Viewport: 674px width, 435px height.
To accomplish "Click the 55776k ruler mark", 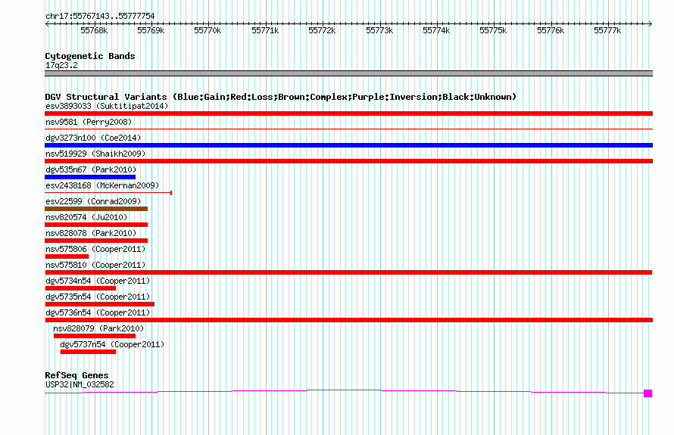I will (x=551, y=30).
